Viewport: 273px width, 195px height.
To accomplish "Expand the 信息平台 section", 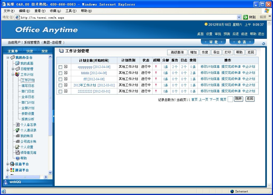I will click(x=8, y=164).
